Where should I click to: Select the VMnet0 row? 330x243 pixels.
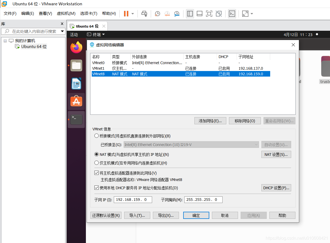click(181, 63)
